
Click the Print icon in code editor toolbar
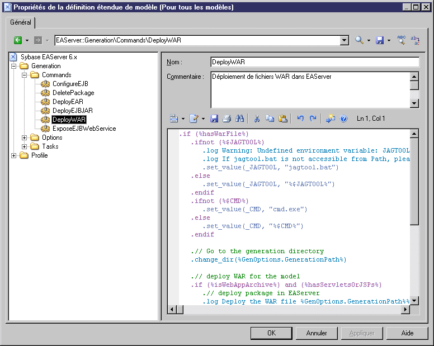coord(227,119)
